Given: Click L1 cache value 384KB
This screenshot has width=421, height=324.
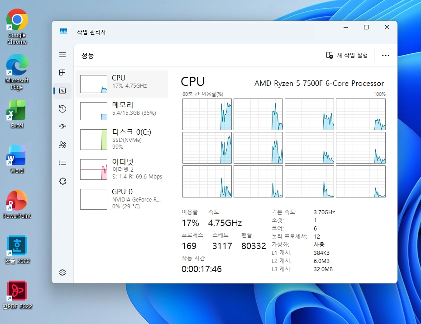Looking at the screenshot, I should tap(321, 253).
